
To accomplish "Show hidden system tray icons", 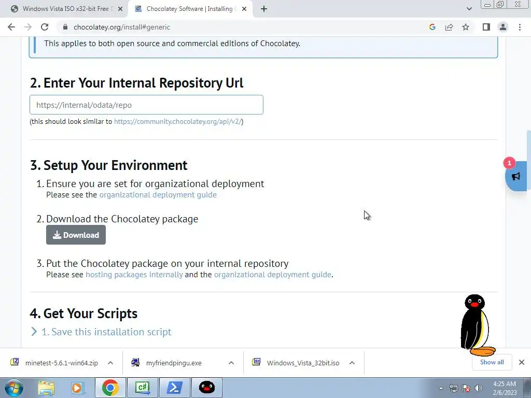I will coord(441,388).
